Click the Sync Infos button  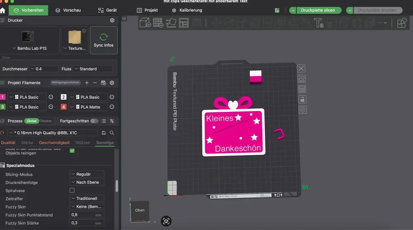tap(104, 40)
